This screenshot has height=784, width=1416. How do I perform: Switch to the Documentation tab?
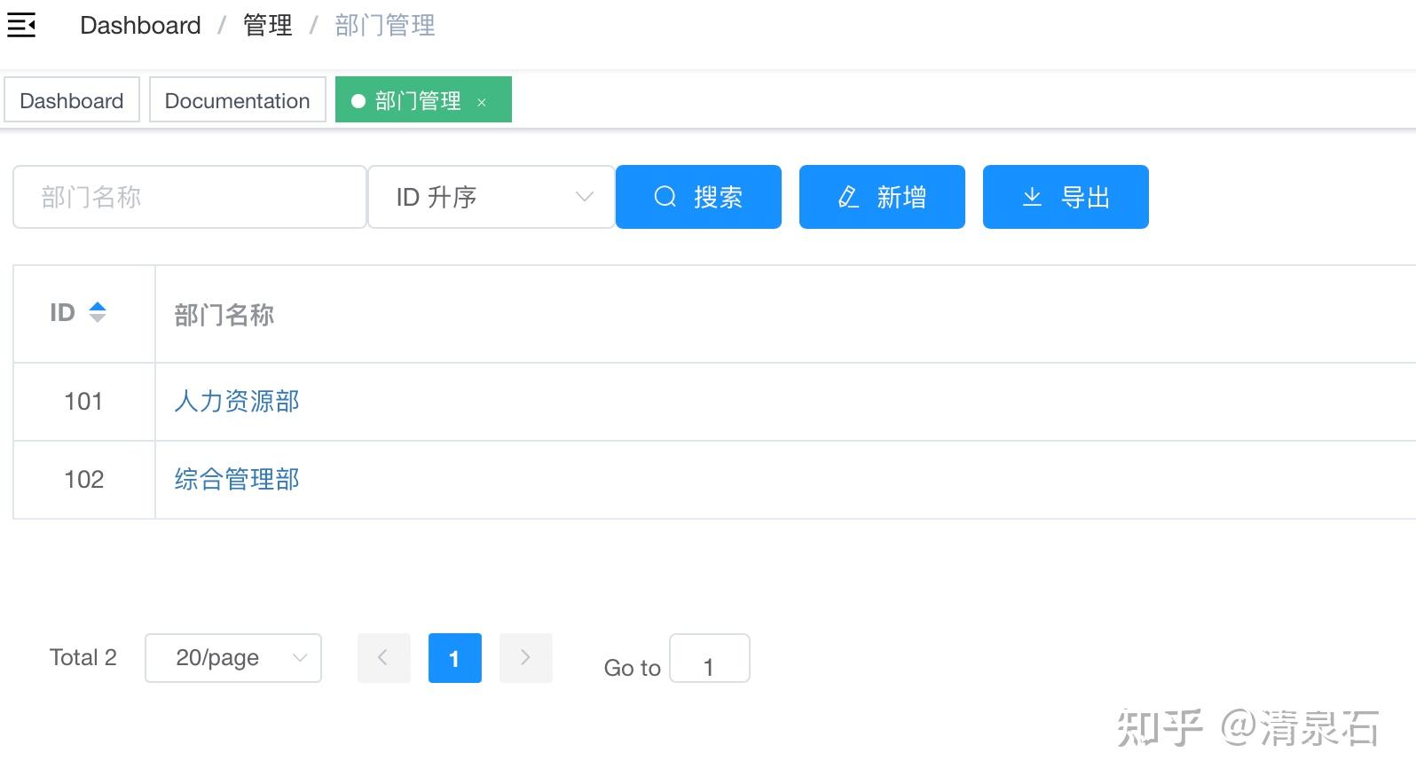point(237,100)
